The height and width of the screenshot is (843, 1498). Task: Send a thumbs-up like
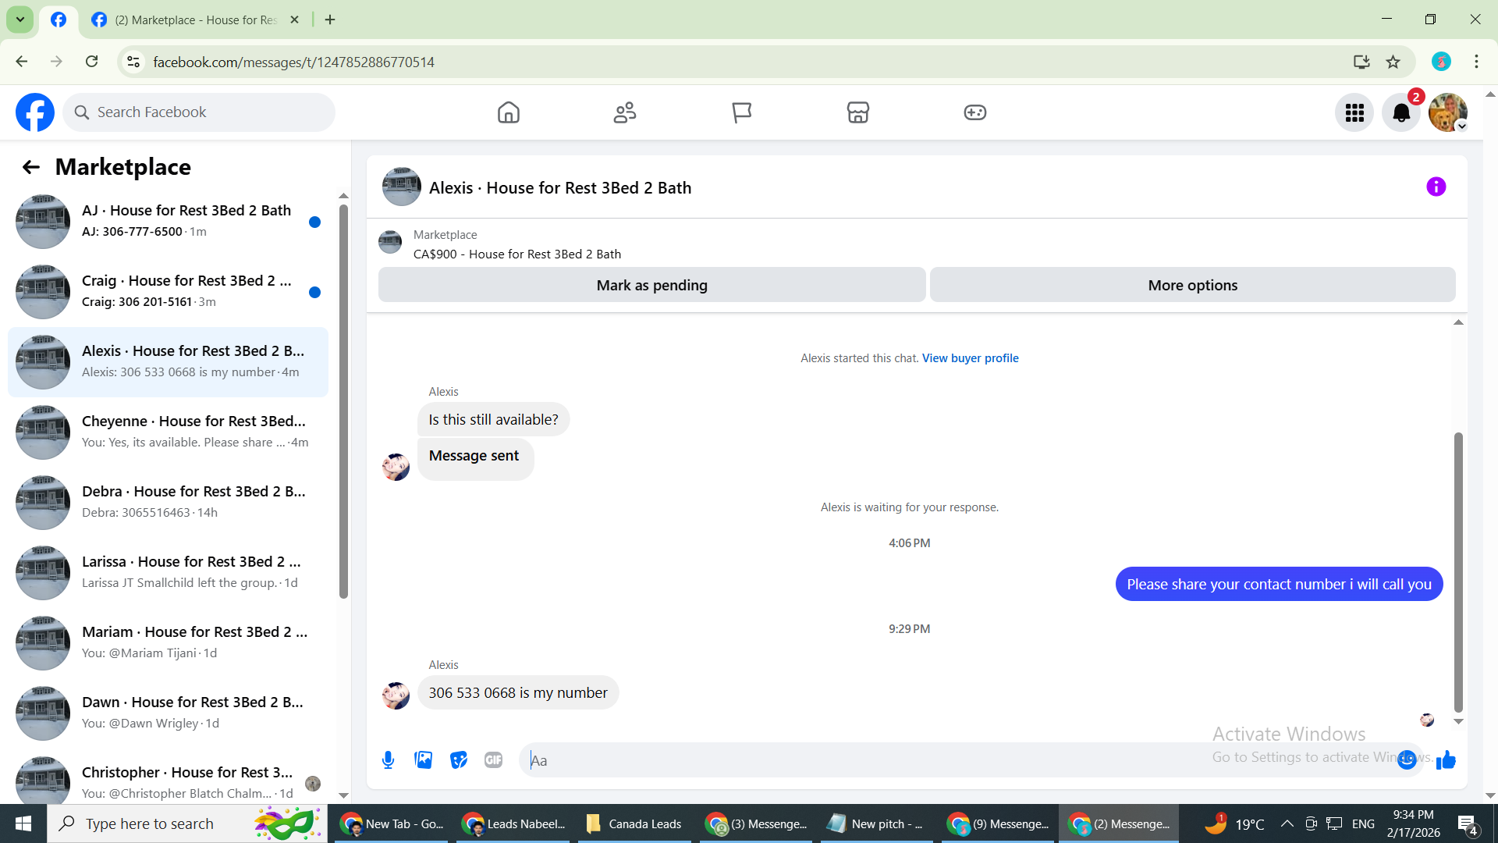pyautogui.click(x=1446, y=760)
